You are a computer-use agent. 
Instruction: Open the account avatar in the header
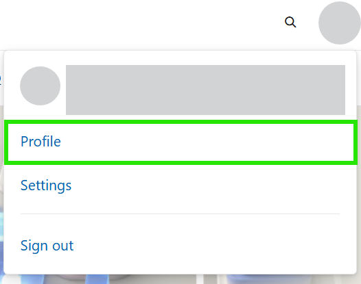[340, 23]
